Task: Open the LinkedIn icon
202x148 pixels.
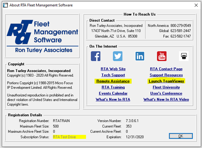Action: (140, 56)
